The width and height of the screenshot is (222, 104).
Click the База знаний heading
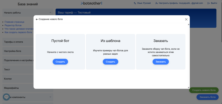pos(28,4)
